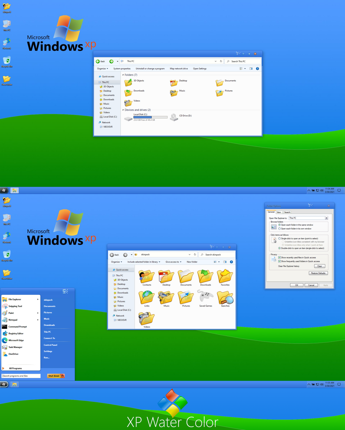Click the Shut down button

[56, 376]
